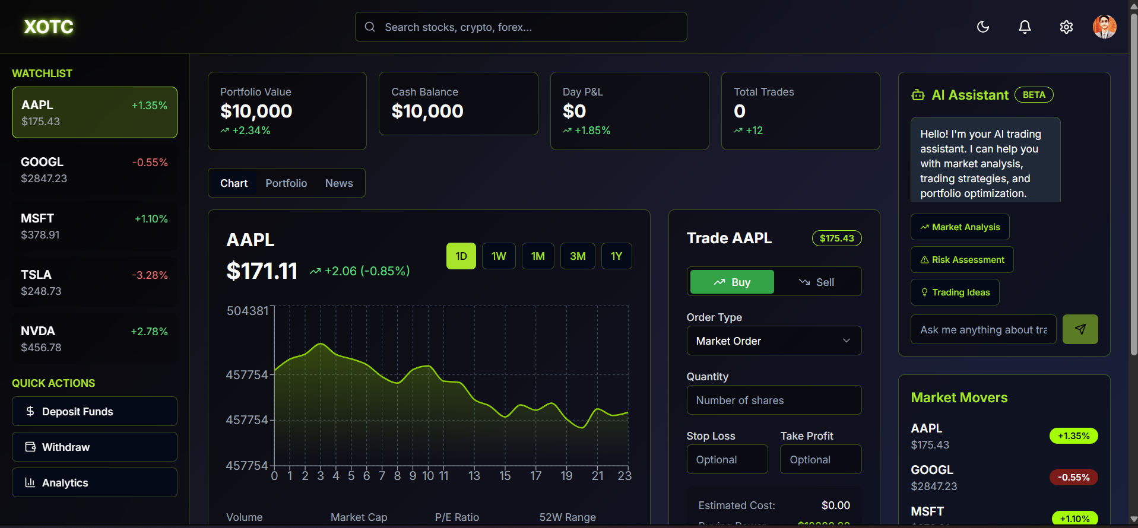The height and width of the screenshot is (528, 1138).
Task: Switch to the Chart tab
Action: click(x=234, y=183)
